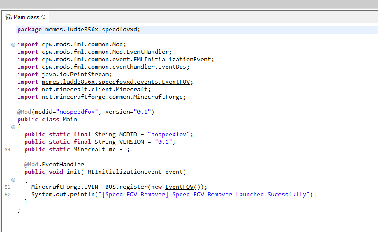378x232 pixels.
Task: Click the @Mod(modid="nospeedfov") annotation line
Action: (x=85, y=112)
